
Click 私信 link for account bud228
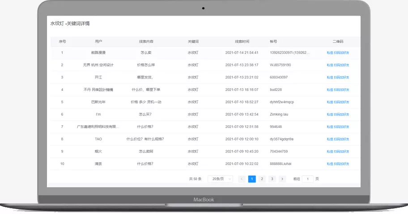point(330,90)
